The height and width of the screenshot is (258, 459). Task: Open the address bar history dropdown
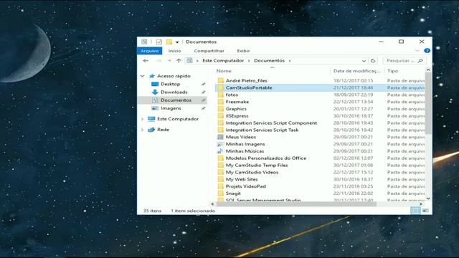click(364, 60)
